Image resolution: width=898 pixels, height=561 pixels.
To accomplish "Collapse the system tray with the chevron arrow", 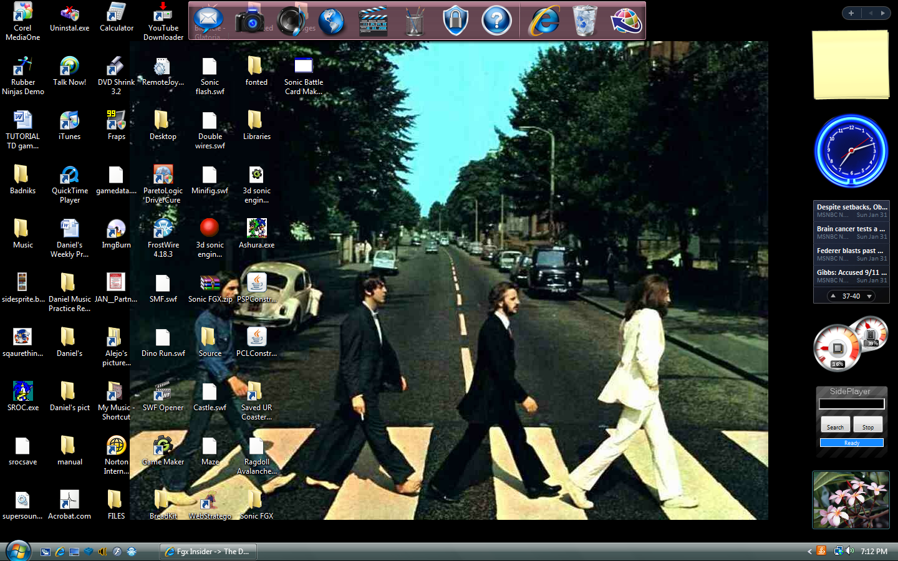I will (x=810, y=551).
